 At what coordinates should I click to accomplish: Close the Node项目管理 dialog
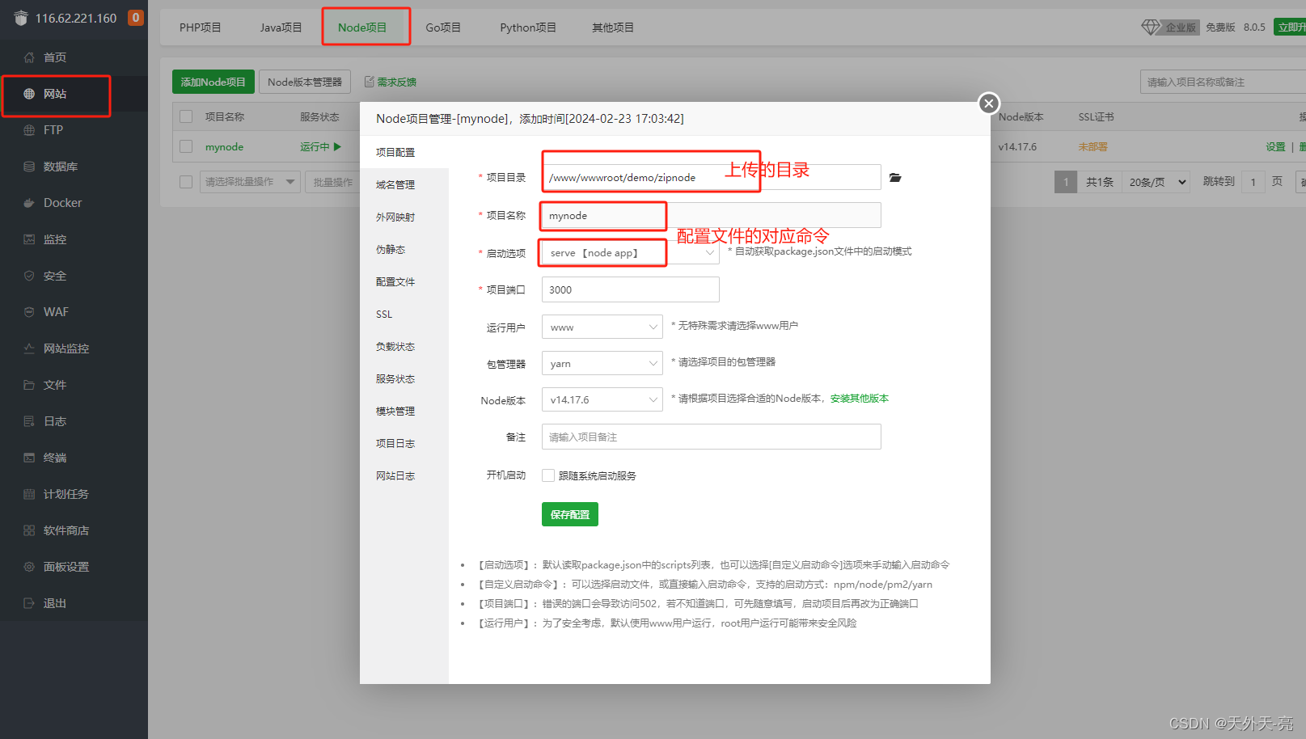coord(988,103)
